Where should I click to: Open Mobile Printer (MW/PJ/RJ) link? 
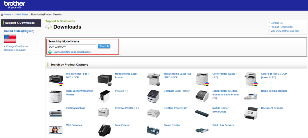coord(220,110)
